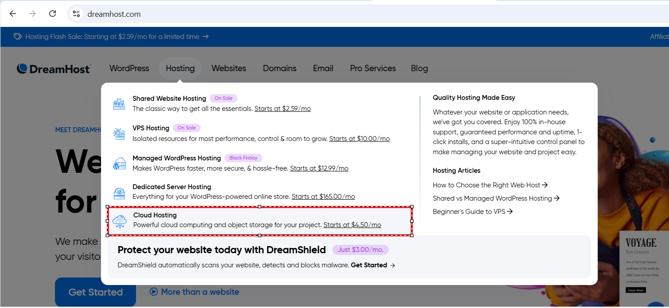Image resolution: width=669 pixels, height=308 pixels.
Task: Click DreamShield Get Started link
Action: pyautogui.click(x=373, y=266)
